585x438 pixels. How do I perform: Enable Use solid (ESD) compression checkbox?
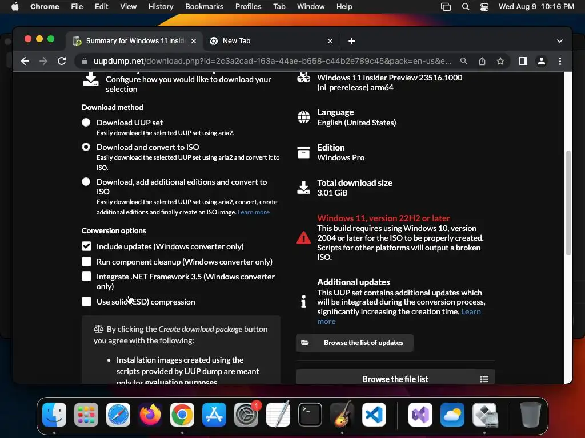point(87,301)
